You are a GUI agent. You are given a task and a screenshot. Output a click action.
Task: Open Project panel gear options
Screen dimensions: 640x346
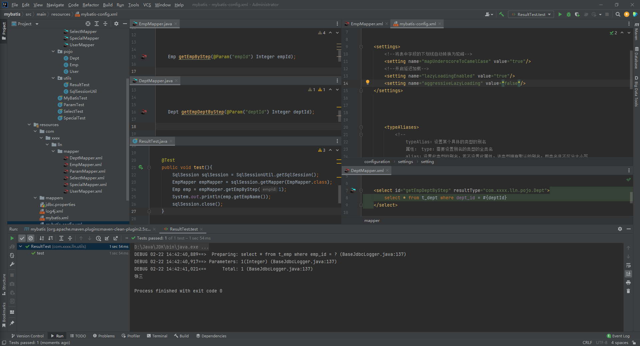[x=116, y=24]
